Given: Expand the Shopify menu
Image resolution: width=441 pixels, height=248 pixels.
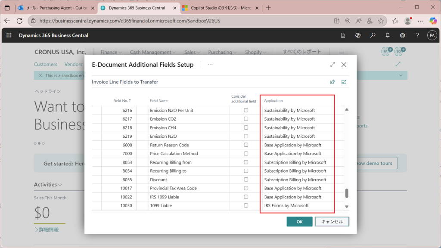Looking at the screenshot, I should [255, 52].
